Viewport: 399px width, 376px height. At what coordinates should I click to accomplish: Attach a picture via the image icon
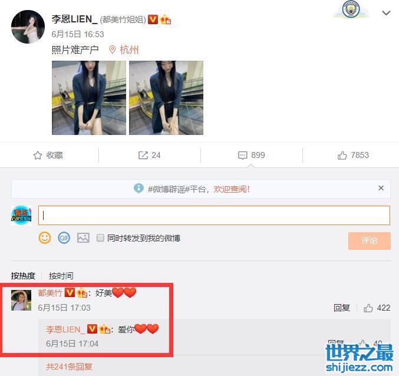pyautogui.click(x=83, y=238)
